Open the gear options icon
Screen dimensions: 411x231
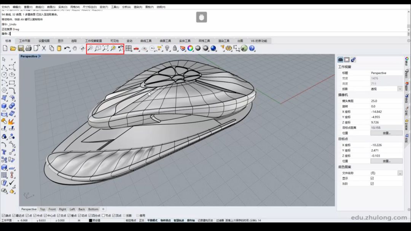[x=229, y=48]
